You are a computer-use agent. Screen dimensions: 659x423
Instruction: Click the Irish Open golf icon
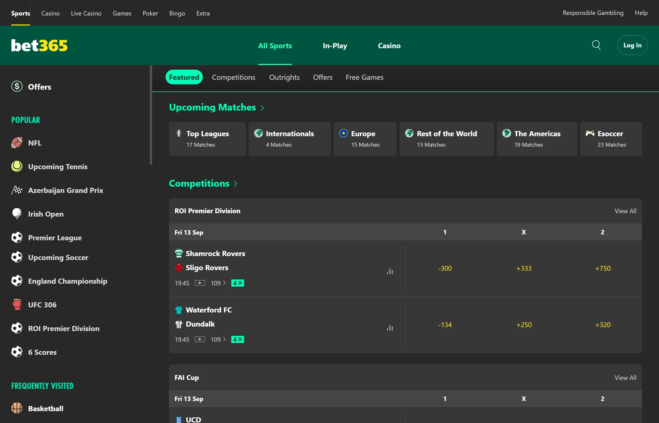pyautogui.click(x=17, y=214)
